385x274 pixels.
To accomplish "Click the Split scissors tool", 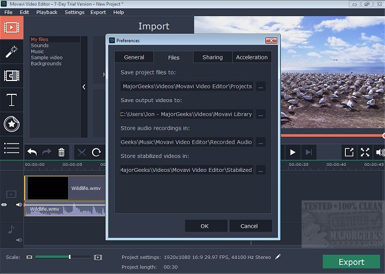I will [82, 153].
